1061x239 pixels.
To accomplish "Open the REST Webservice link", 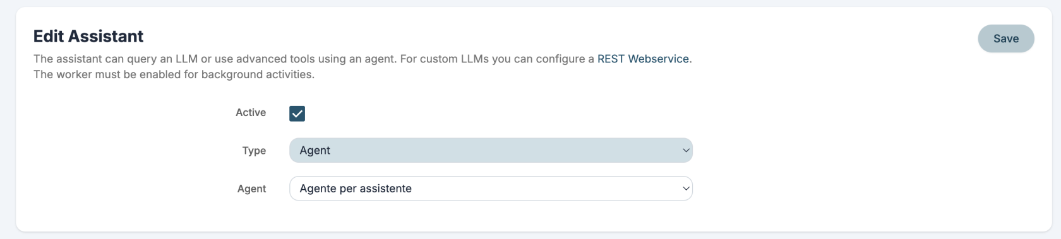I will point(643,59).
